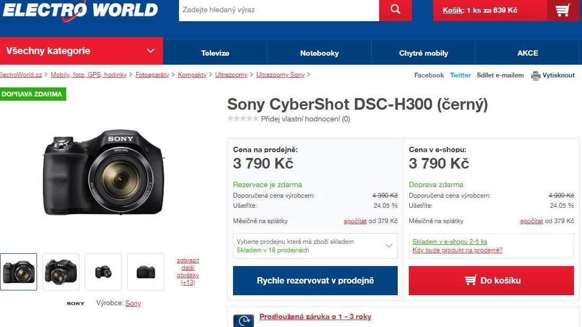Select the second camera thumbnail

click(61, 272)
